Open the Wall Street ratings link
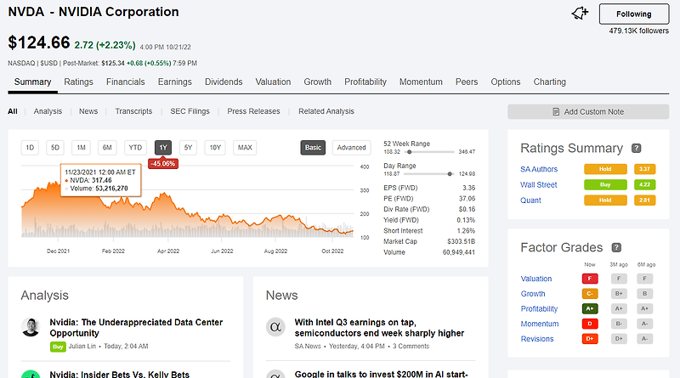This screenshot has height=378, width=680. [x=538, y=184]
